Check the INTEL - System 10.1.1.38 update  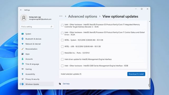point(62,40)
